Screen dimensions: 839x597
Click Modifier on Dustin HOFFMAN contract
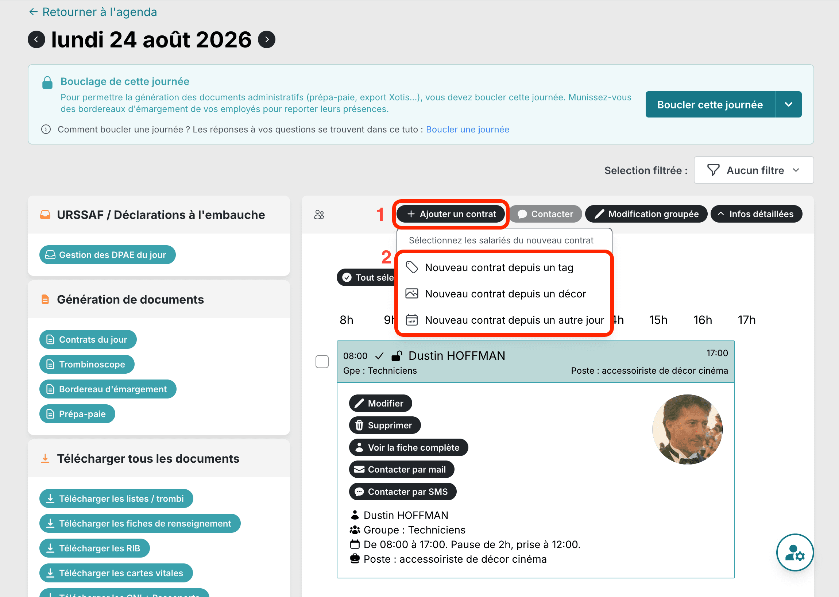coord(380,403)
